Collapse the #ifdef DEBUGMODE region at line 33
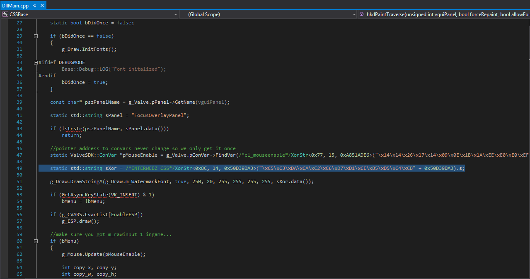 36,62
